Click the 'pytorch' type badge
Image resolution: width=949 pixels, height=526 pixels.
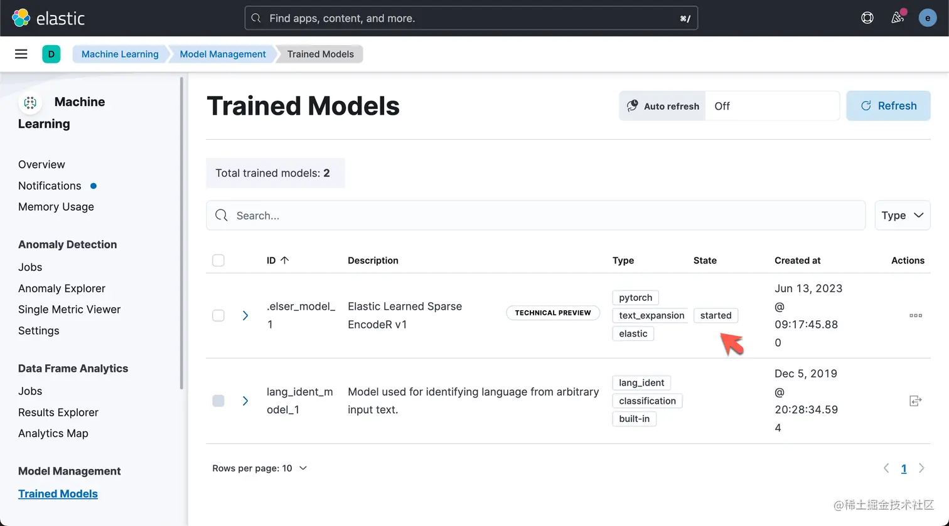click(635, 297)
